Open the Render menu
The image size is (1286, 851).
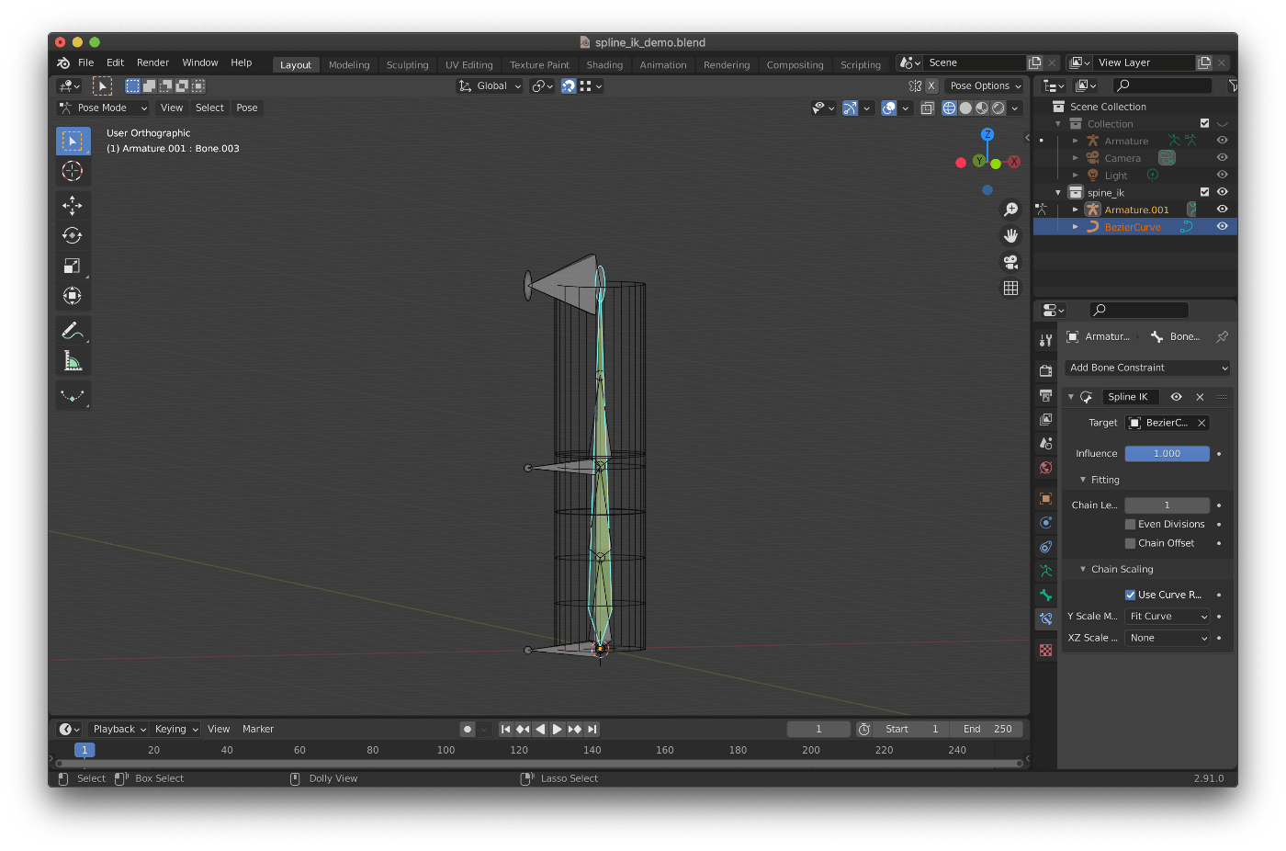pyautogui.click(x=152, y=62)
